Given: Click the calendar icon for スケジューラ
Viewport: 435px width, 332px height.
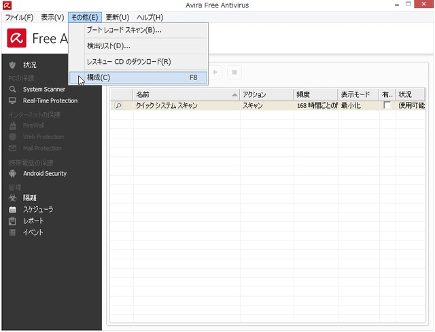Looking at the screenshot, I should (12, 210).
